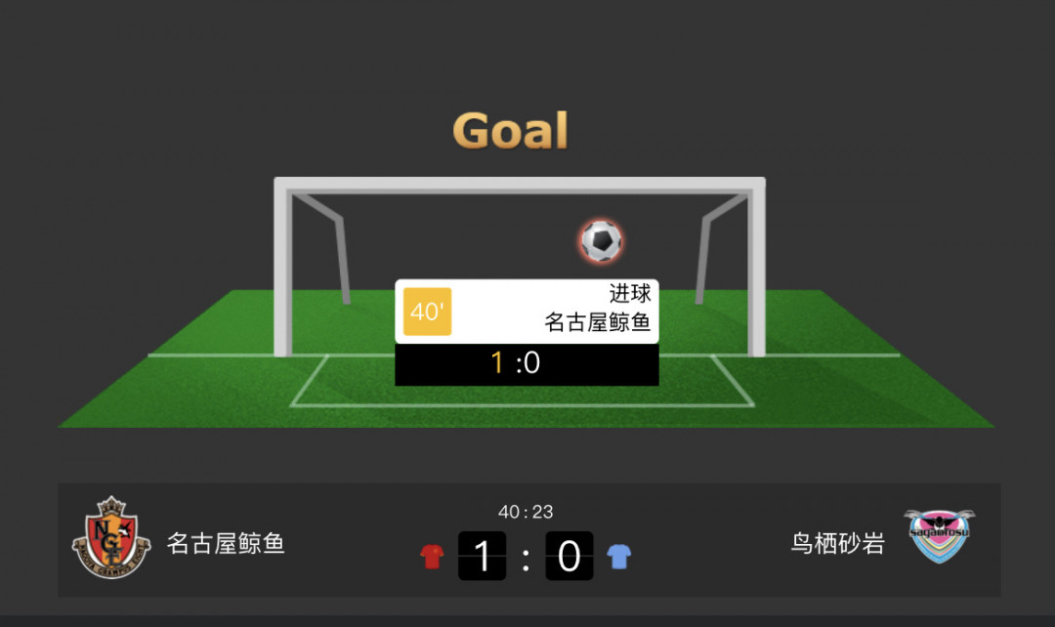Image resolution: width=1055 pixels, height=627 pixels.
Task: Open the 名古屋鲸鱼 team name at bottom left
Action: [x=226, y=543]
